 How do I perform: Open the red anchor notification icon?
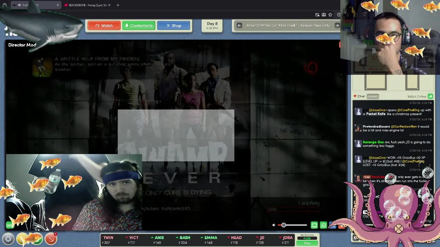[51, 238]
